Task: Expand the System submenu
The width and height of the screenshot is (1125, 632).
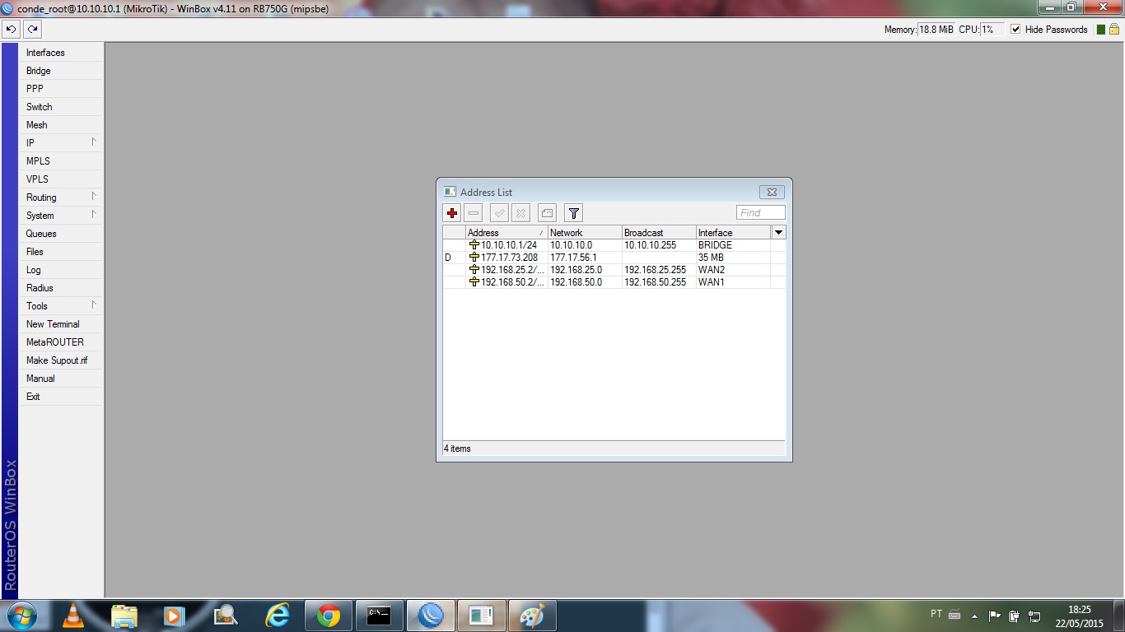Action: click(x=61, y=216)
